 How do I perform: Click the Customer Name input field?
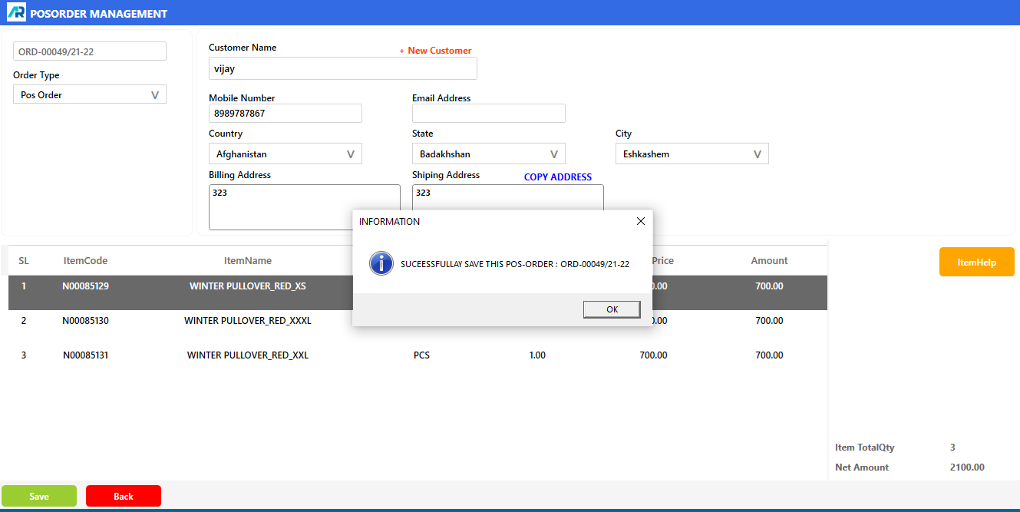(343, 68)
